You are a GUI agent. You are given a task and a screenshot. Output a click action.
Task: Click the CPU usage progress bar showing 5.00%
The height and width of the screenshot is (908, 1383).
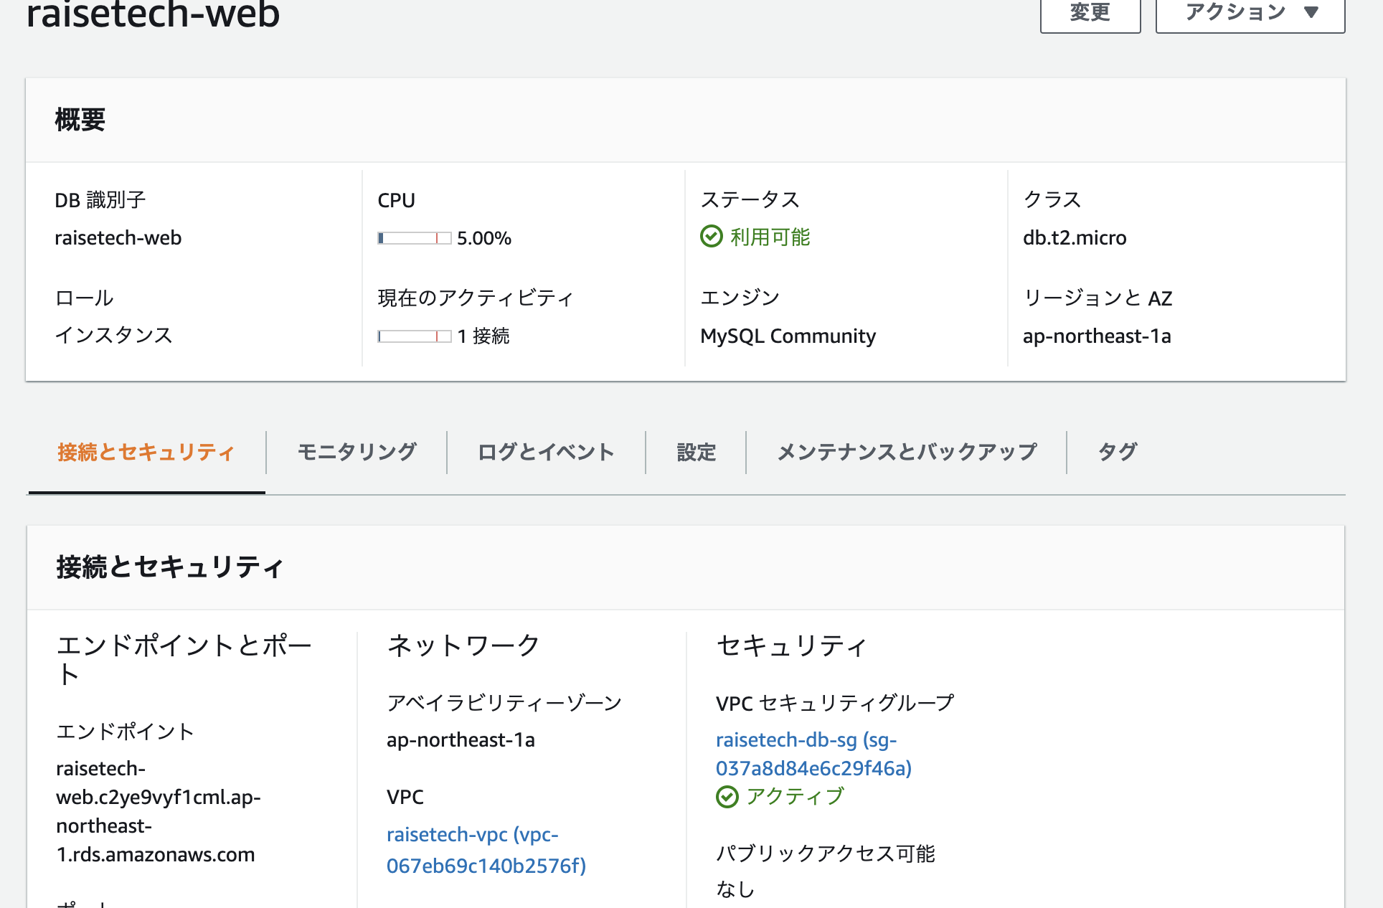[x=413, y=237]
